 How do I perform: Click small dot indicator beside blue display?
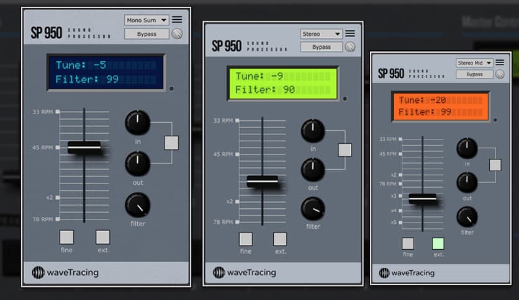[171, 89]
